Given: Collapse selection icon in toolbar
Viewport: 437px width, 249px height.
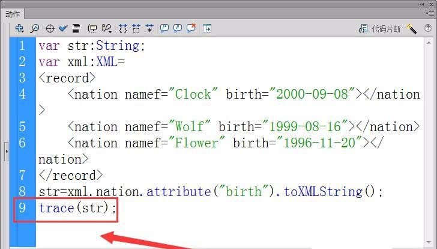Looking at the screenshot, I should tap(136, 28).
